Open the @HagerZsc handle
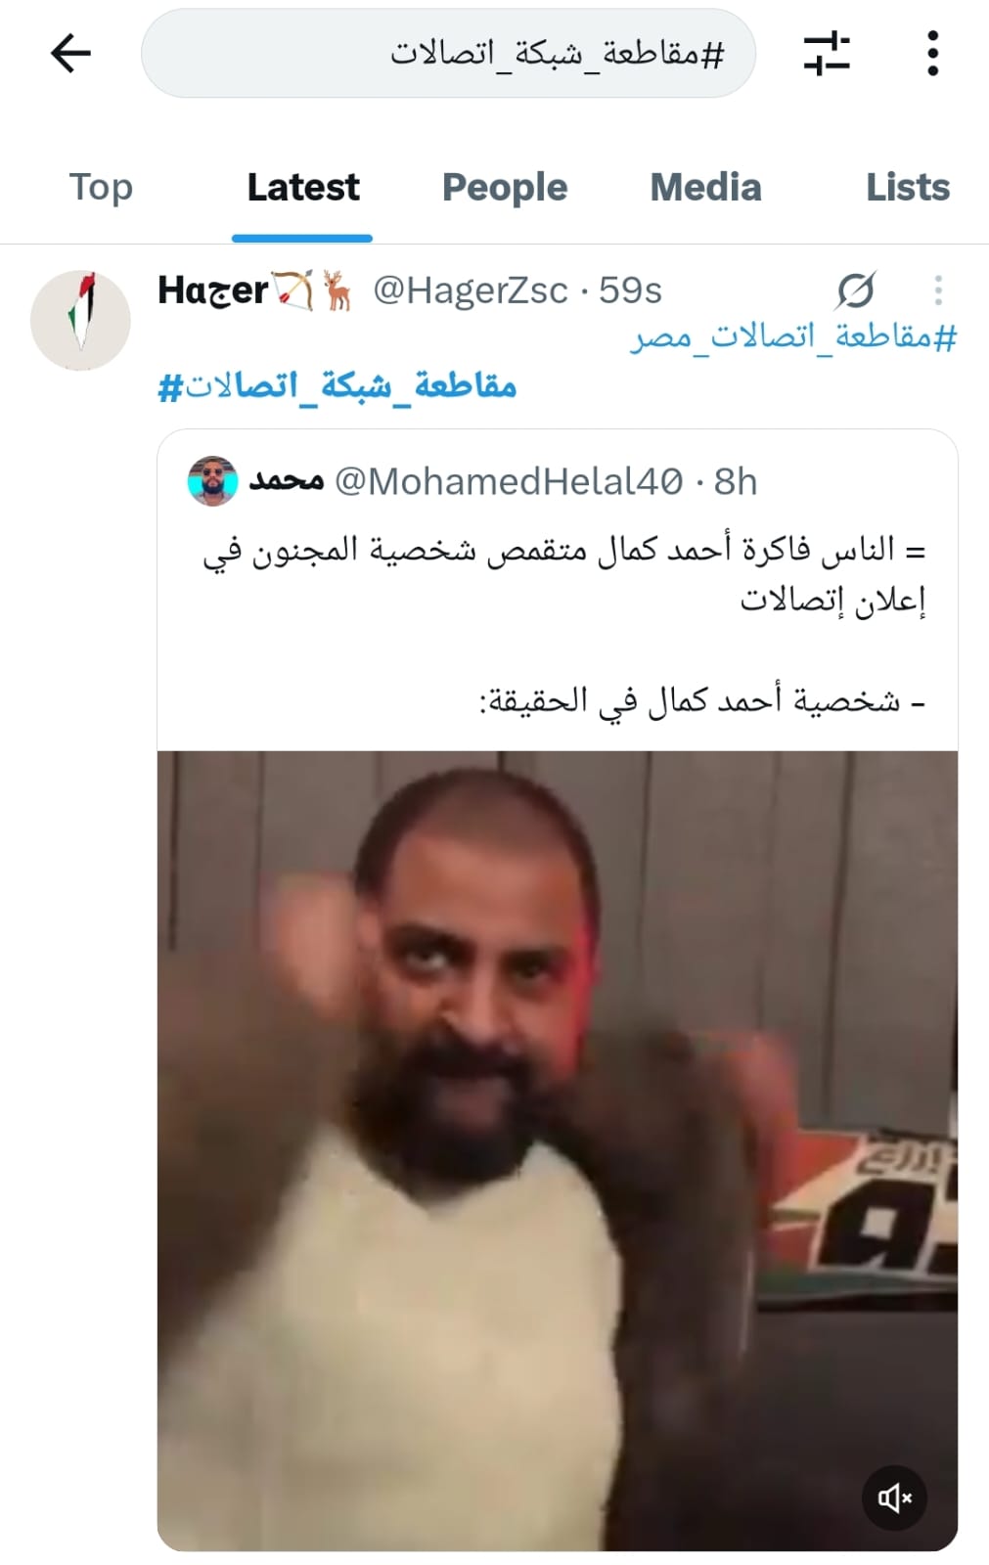The height and width of the screenshot is (1565, 989). (471, 291)
